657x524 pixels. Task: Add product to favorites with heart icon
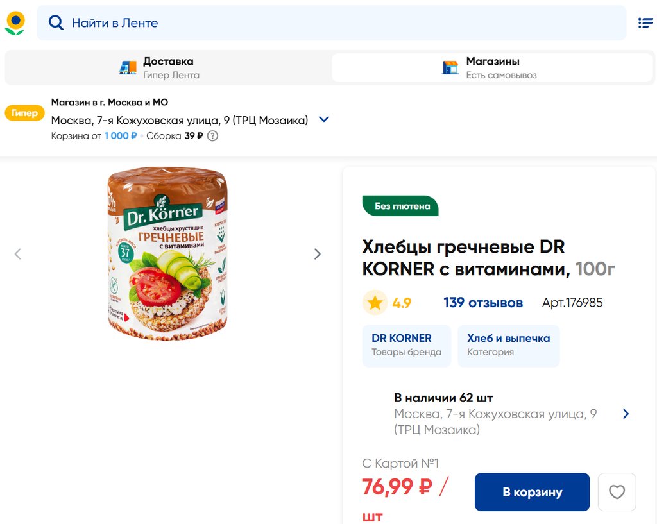click(617, 492)
